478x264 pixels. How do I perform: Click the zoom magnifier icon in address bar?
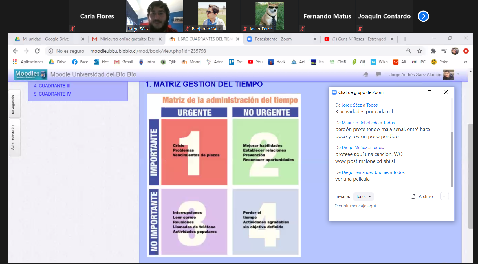pyautogui.click(x=409, y=51)
